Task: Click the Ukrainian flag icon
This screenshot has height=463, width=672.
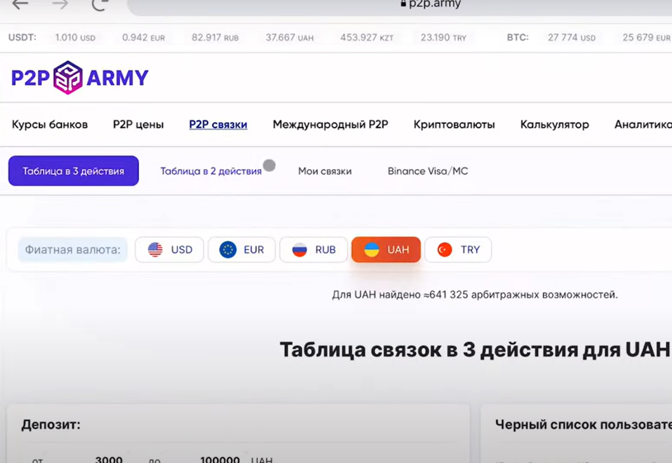Action: coord(372,249)
